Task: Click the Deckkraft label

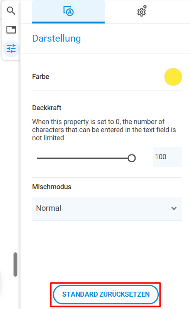Action: pyautogui.click(x=47, y=108)
